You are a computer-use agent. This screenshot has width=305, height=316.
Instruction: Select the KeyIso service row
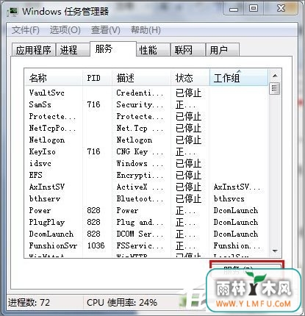click(x=146, y=151)
